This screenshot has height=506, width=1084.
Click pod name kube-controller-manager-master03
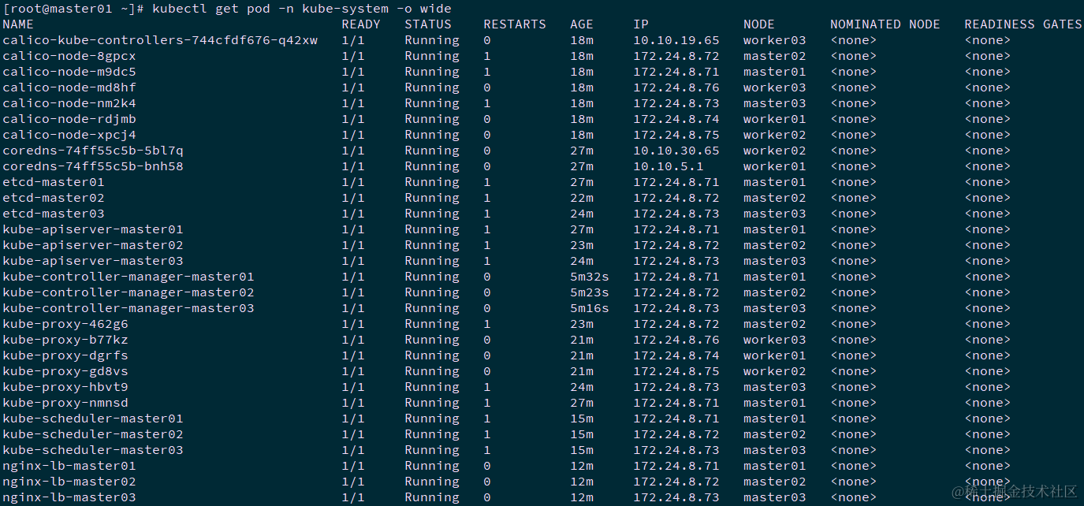point(129,308)
